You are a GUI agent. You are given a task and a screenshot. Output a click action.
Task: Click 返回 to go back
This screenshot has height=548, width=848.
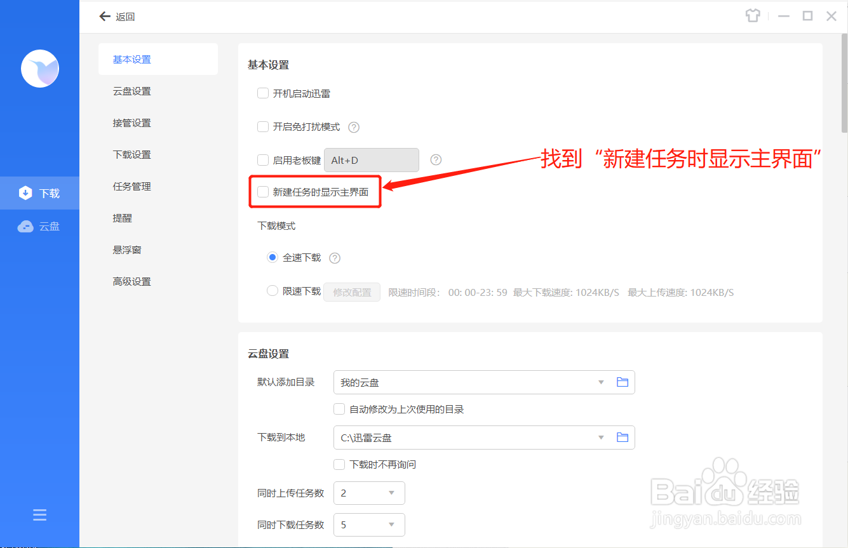click(125, 17)
